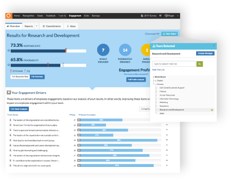The image size is (231, 179).
Task: Click star icon on 'career goals' row
Action: (79, 166)
